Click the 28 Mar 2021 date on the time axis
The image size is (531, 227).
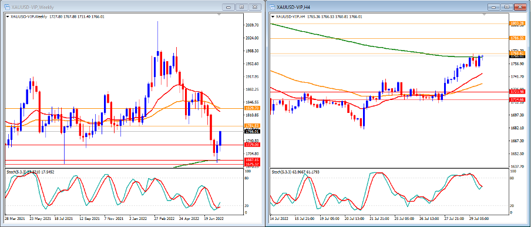tap(15, 219)
